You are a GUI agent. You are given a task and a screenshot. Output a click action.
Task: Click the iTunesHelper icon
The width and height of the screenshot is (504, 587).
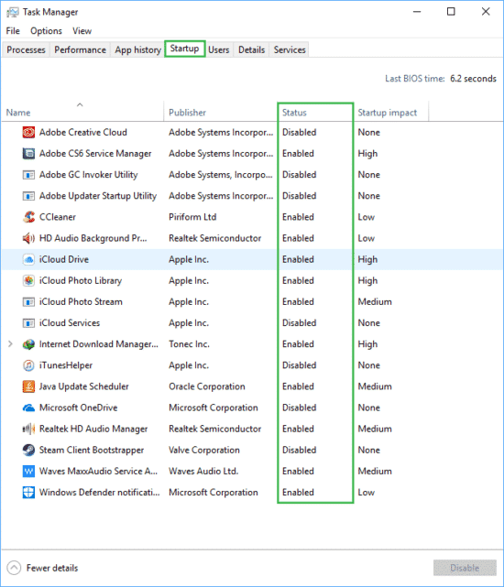[28, 365]
